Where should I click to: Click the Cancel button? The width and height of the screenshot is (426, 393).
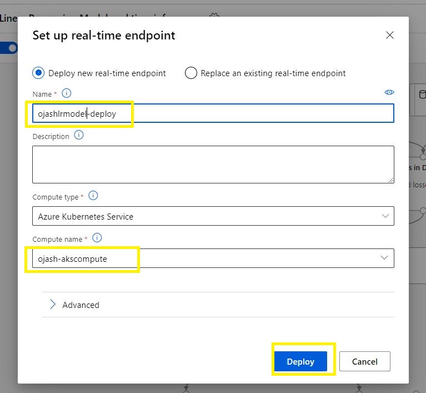[x=364, y=361]
